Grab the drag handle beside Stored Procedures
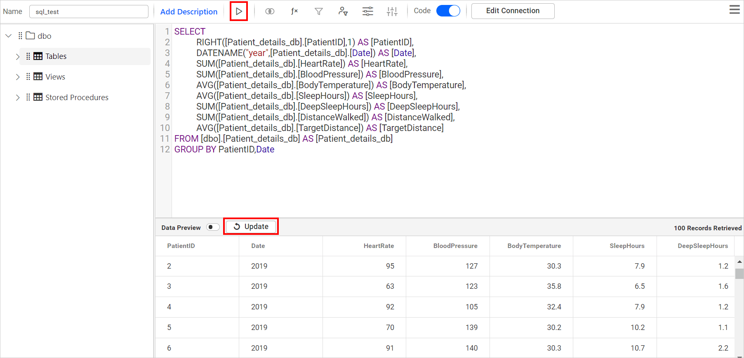 coord(28,97)
